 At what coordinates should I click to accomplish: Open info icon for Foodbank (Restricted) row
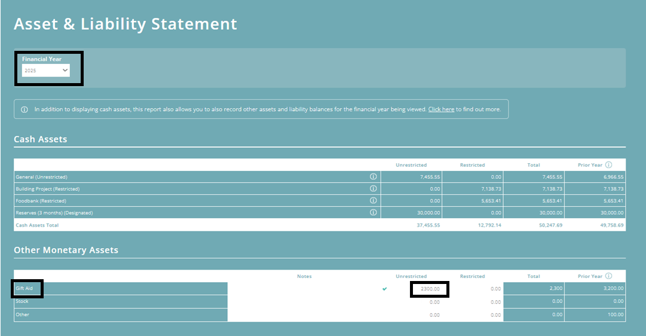pos(373,200)
